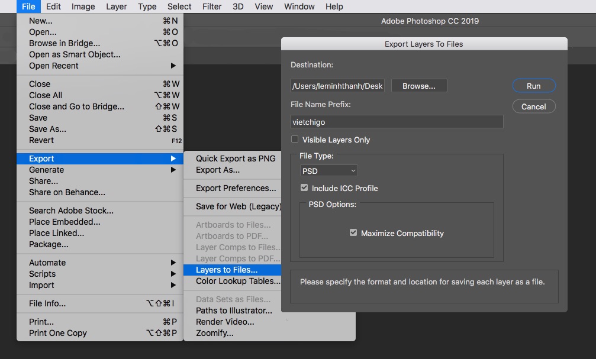Open the Type menu
The image size is (596, 359).
coord(147,7)
